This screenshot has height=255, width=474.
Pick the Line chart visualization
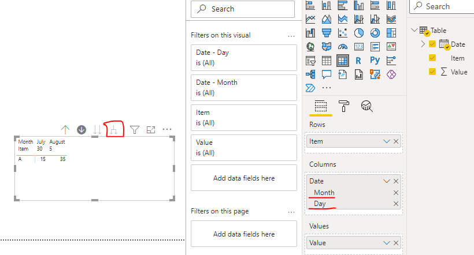pos(310,19)
